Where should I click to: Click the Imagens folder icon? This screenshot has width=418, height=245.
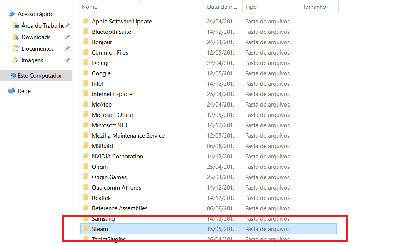coord(16,60)
